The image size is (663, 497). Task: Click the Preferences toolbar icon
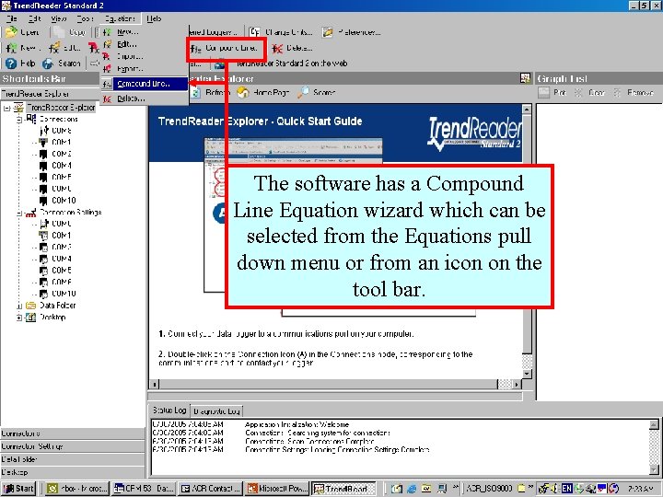tap(328, 32)
